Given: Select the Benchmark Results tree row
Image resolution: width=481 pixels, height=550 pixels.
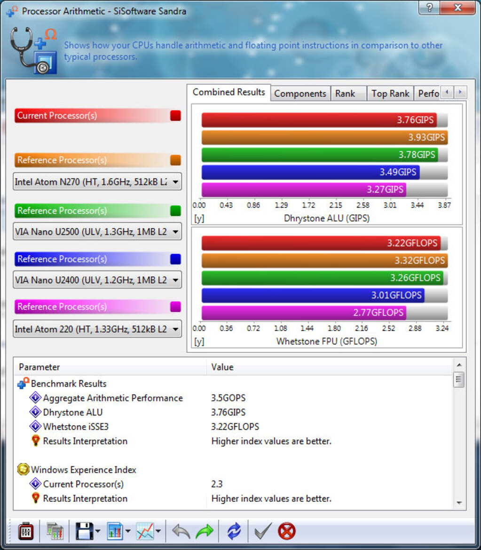Looking at the screenshot, I should pos(234,383).
